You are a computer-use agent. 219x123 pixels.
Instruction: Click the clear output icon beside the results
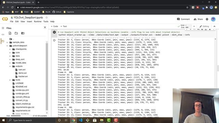[x=54, y=40]
